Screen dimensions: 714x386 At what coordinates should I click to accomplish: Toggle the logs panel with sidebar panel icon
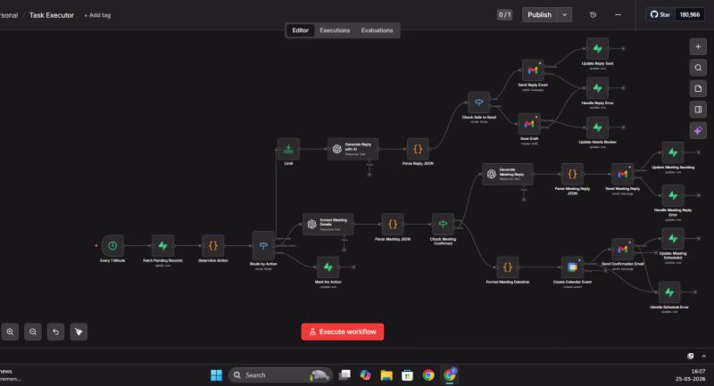pyautogui.click(x=698, y=108)
